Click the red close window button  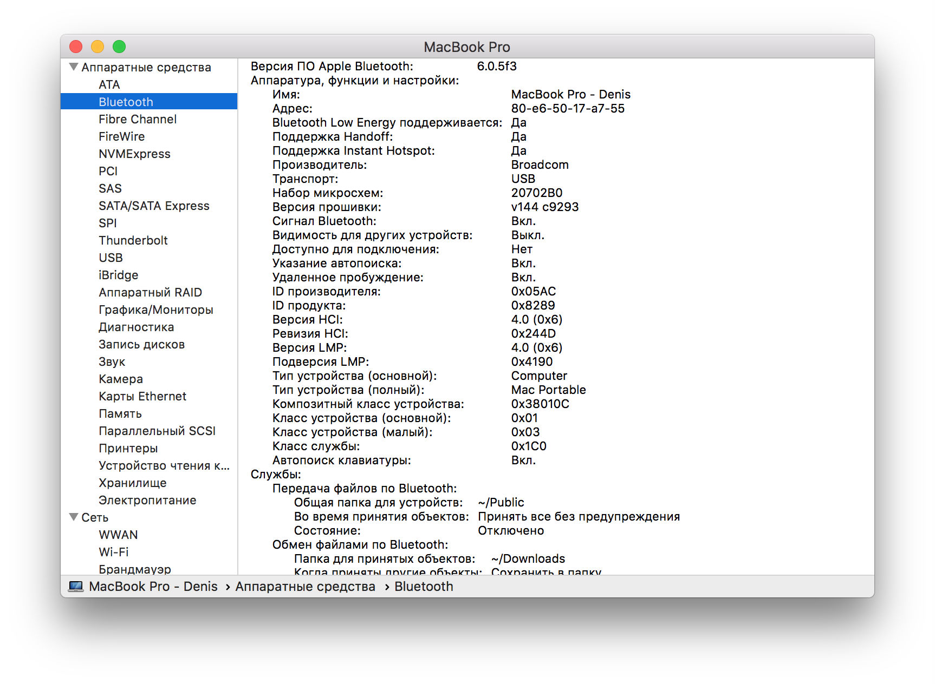click(76, 47)
